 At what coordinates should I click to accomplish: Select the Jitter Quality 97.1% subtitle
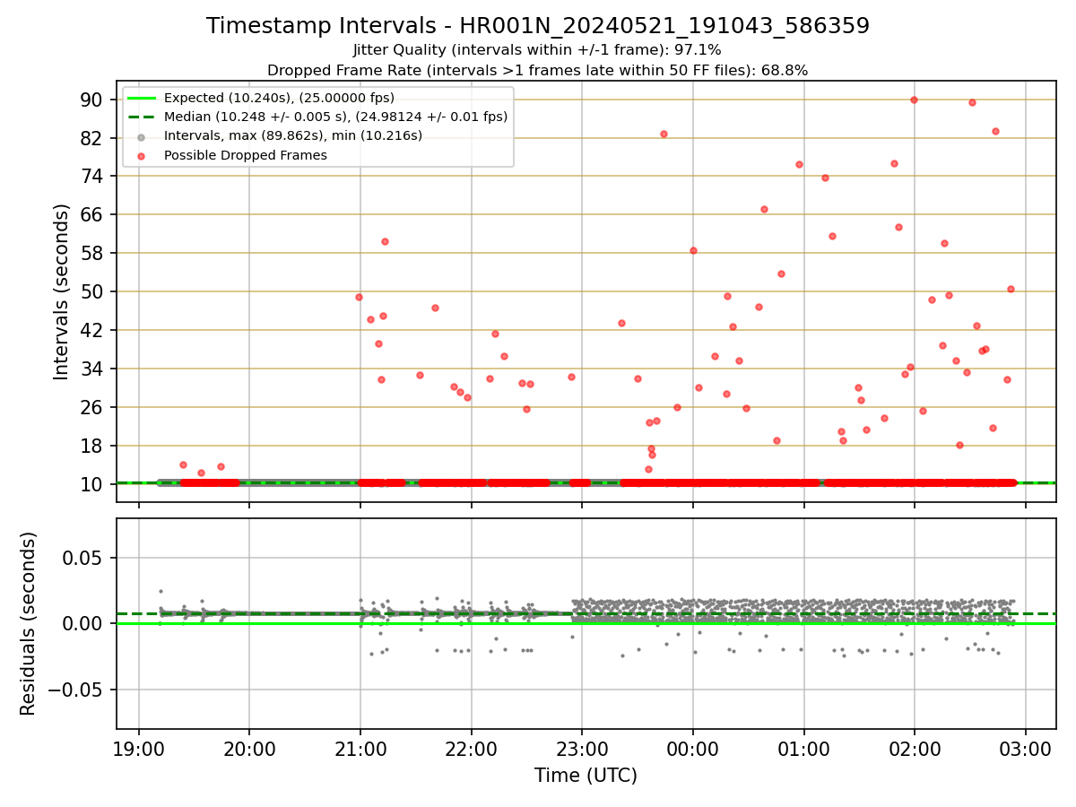coord(538,50)
